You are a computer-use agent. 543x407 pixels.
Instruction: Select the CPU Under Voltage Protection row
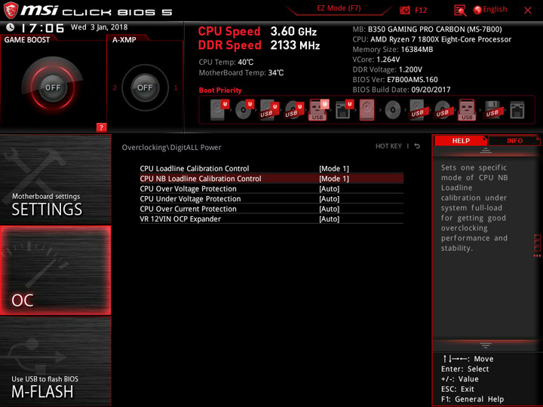point(271,199)
